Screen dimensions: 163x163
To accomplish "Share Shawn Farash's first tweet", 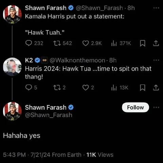I will coord(156,43).
